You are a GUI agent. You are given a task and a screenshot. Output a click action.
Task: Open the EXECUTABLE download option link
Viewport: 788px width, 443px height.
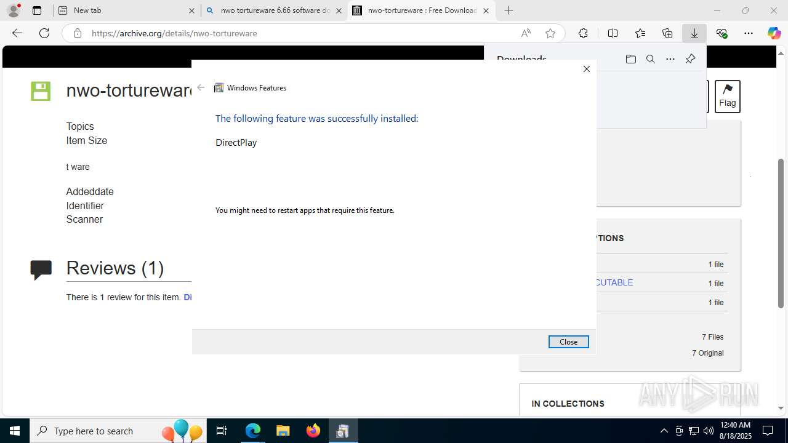(614, 282)
